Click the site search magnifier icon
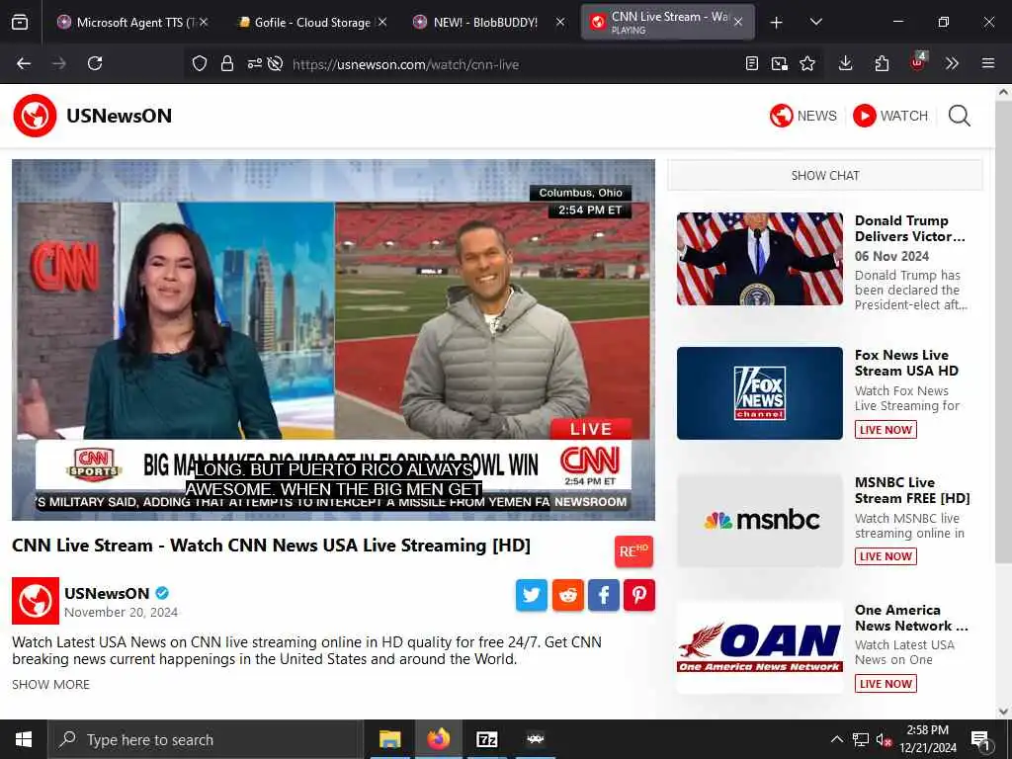This screenshot has width=1012, height=759. 959,117
